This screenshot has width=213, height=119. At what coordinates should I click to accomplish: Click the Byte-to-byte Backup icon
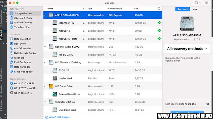12,53
